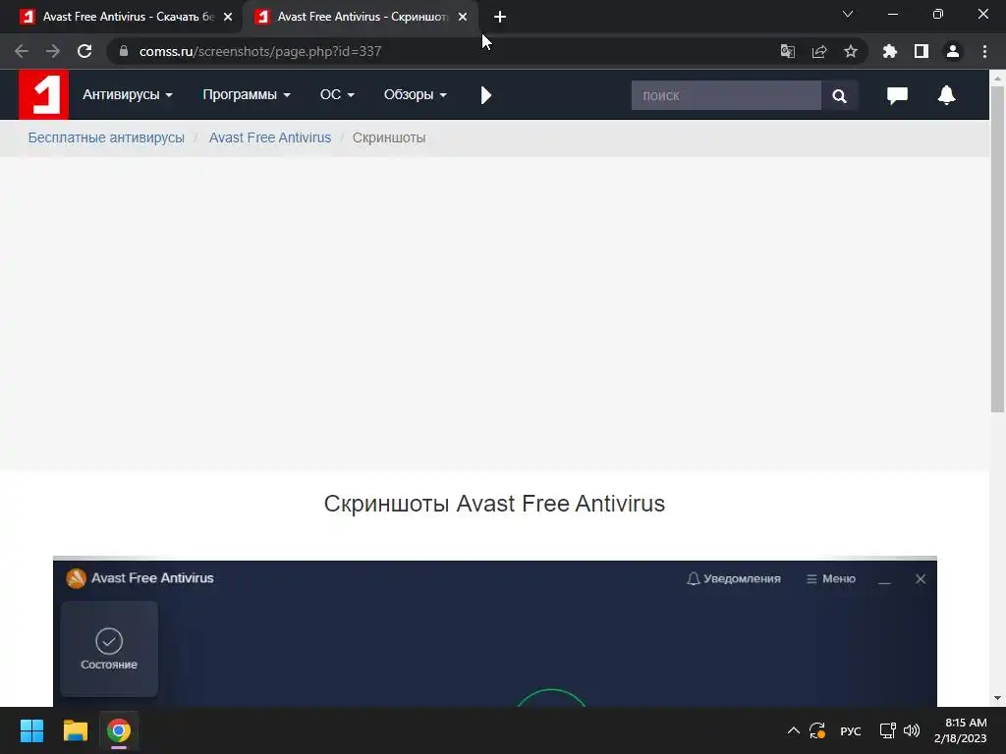Open a new tab with plus button
The image size is (1006, 754).
(500, 17)
